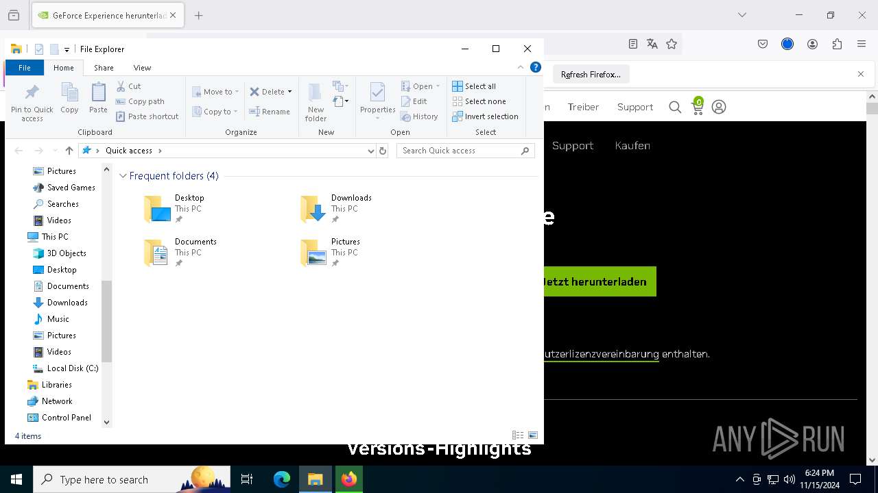Image resolution: width=878 pixels, height=493 pixels.
Task: Switch to the Home ribbon tab
Action: tap(64, 68)
